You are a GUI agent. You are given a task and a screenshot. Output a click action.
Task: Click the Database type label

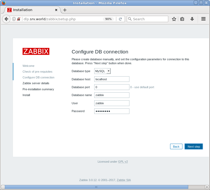pos(81,71)
